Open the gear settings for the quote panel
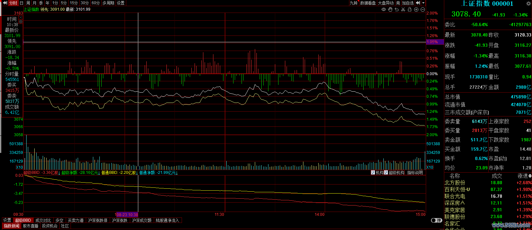 click(x=529, y=4)
